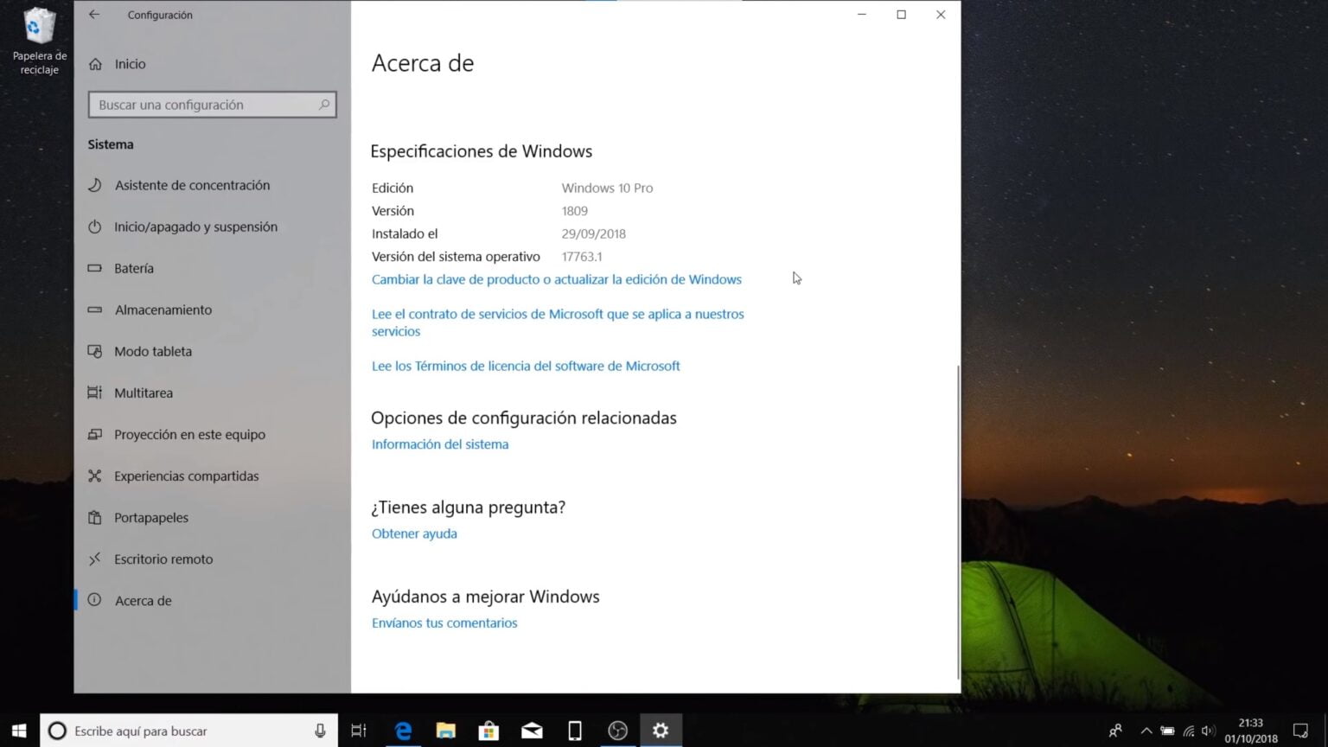Open Papelera de reciclaje on desktop
Screen dimensions: 1328x747
[39, 41]
